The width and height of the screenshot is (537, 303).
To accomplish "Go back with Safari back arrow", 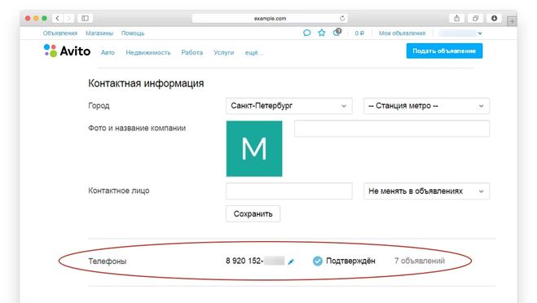I will click(58, 18).
